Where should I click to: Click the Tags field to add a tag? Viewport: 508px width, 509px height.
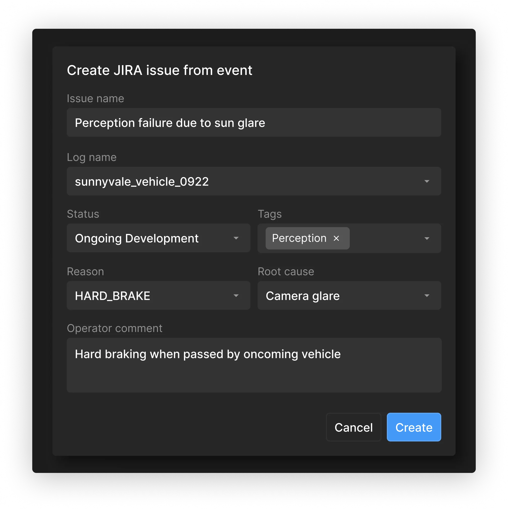(x=389, y=238)
